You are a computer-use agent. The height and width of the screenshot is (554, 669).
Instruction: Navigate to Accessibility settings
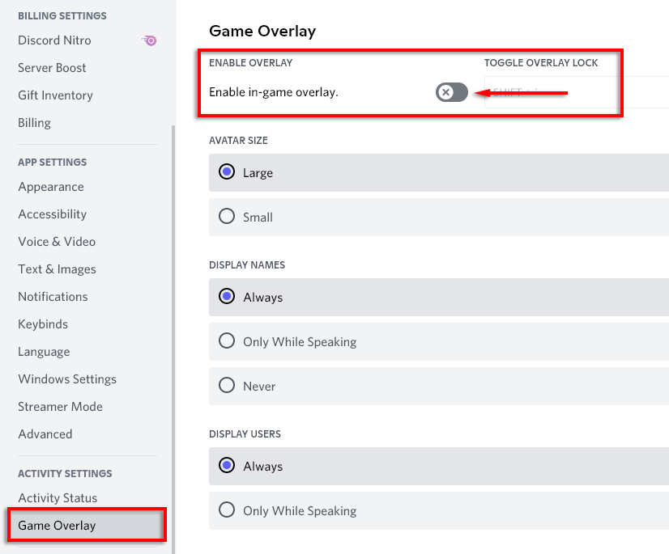[x=52, y=214]
